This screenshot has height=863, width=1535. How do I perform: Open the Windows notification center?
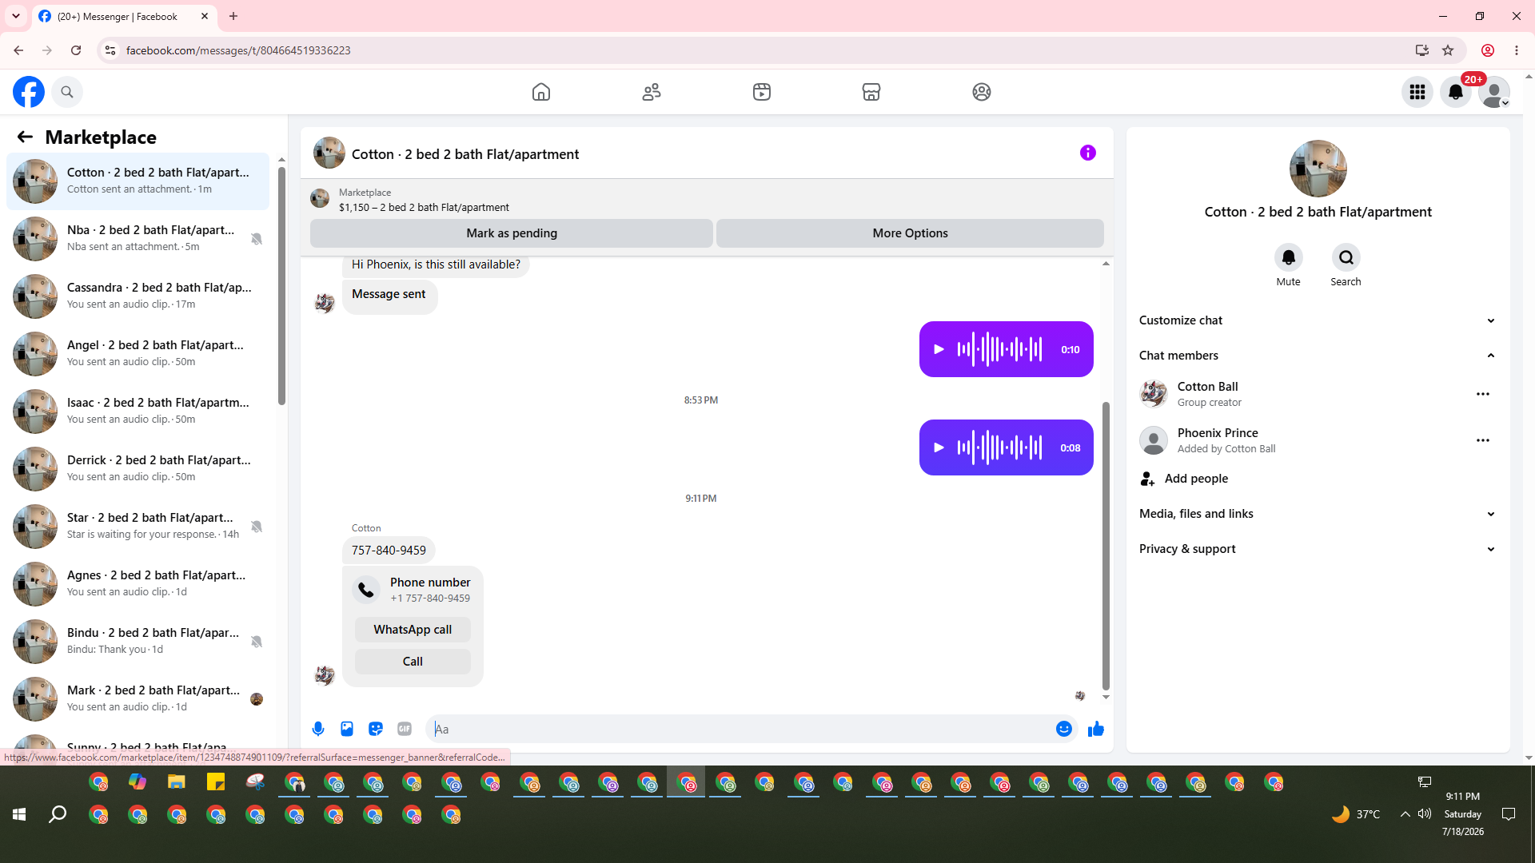(1509, 814)
